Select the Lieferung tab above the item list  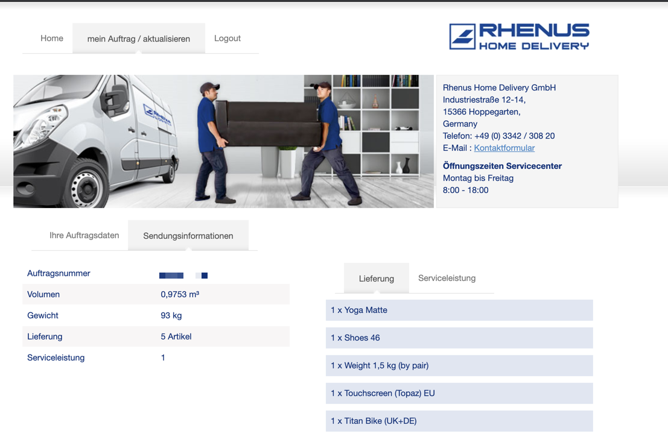376,279
